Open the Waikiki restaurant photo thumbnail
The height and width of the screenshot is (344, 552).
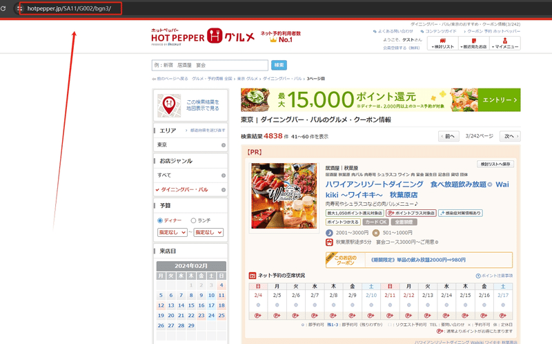pos(284,195)
